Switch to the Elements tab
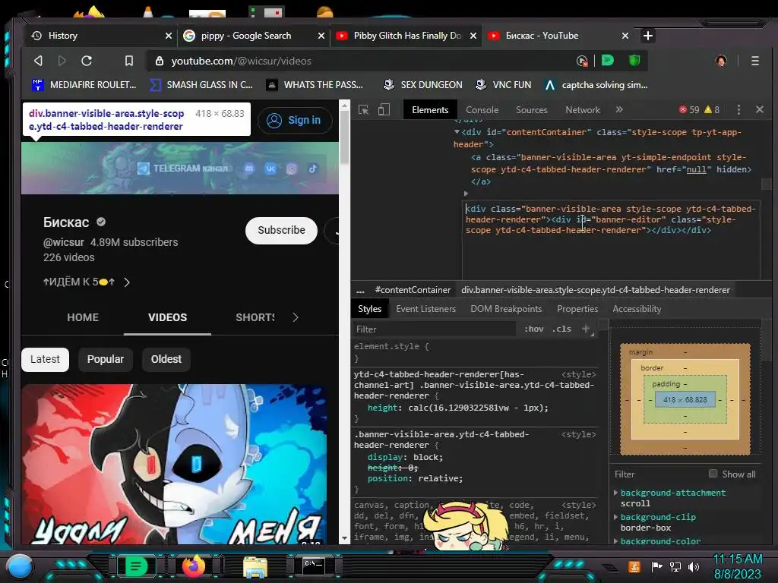Image resolution: width=778 pixels, height=583 pixels. click(x=430, y=109)
